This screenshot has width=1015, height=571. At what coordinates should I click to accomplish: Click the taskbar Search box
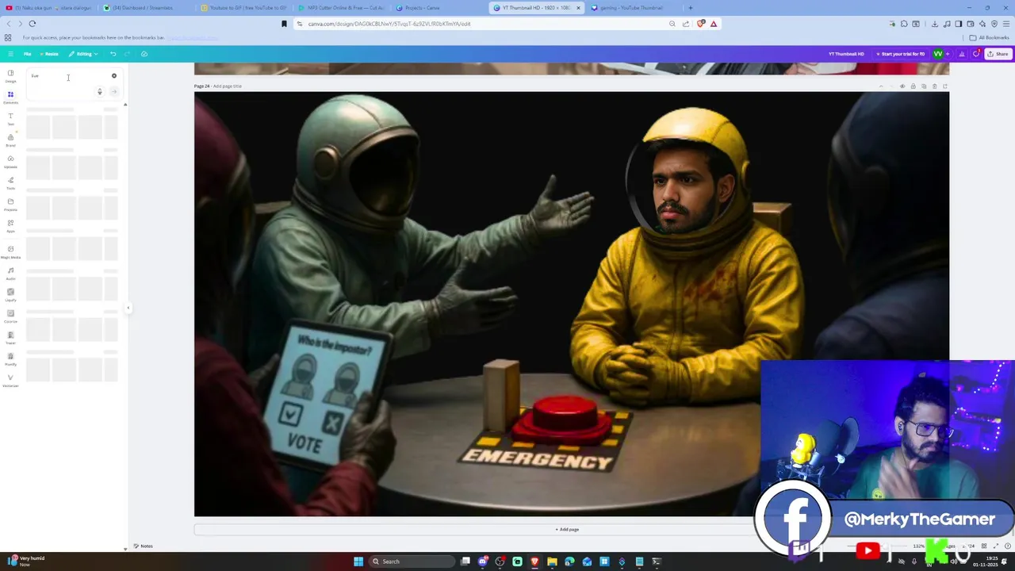411,561
